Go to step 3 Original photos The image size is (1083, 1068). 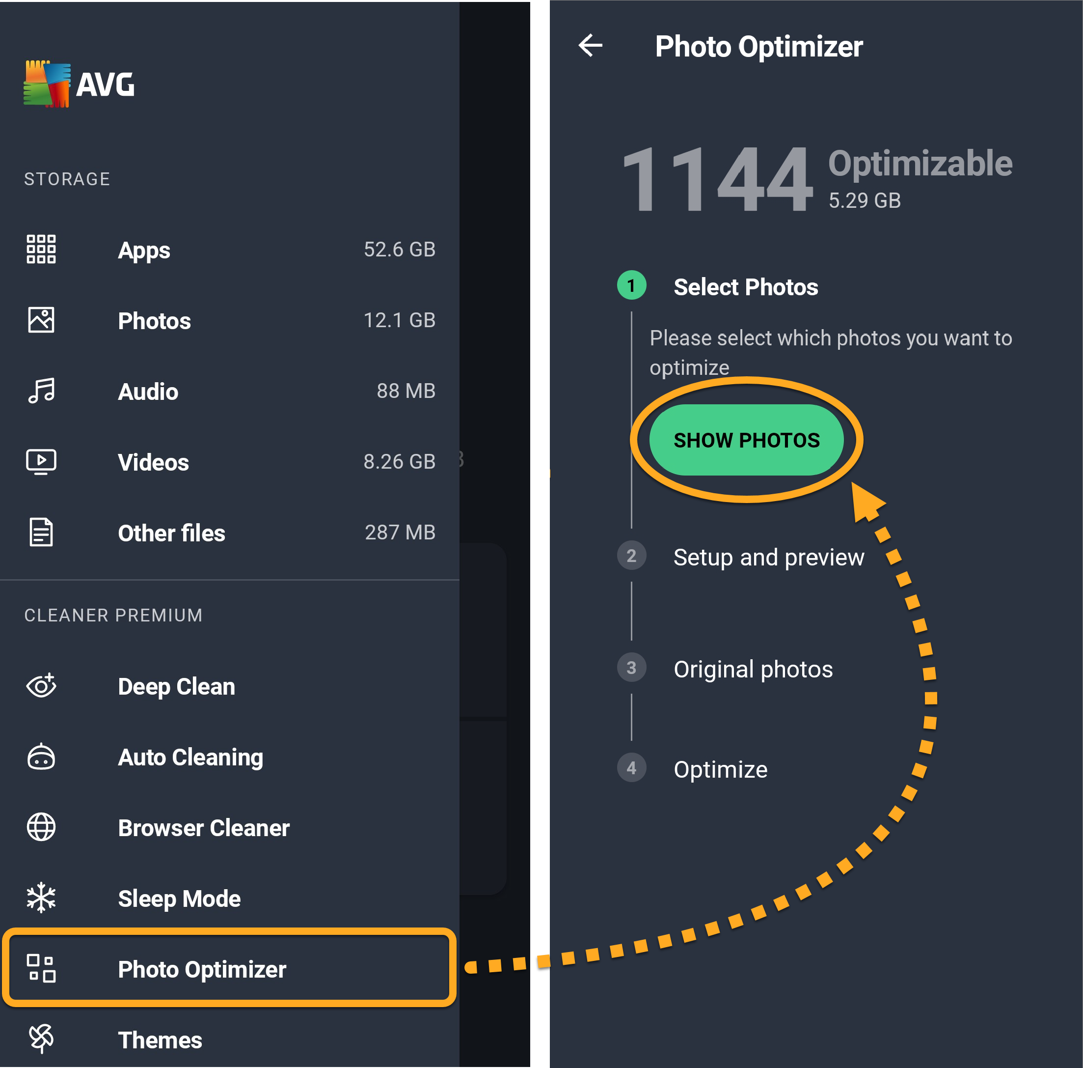tap(753, 669)
